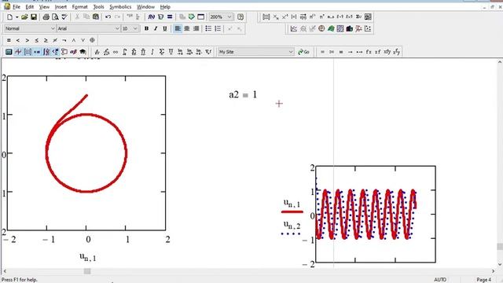
Task: Toggle align center
Action: tap(187, 28)
